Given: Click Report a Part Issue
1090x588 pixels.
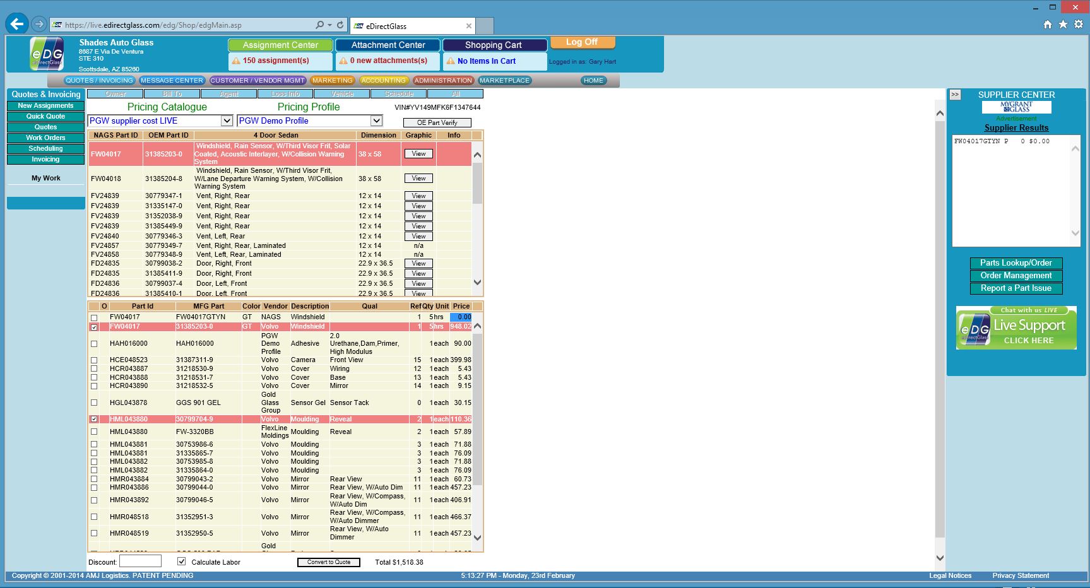Looking at the screenshot, I should pyautogui.click(x=1016, y=288).
